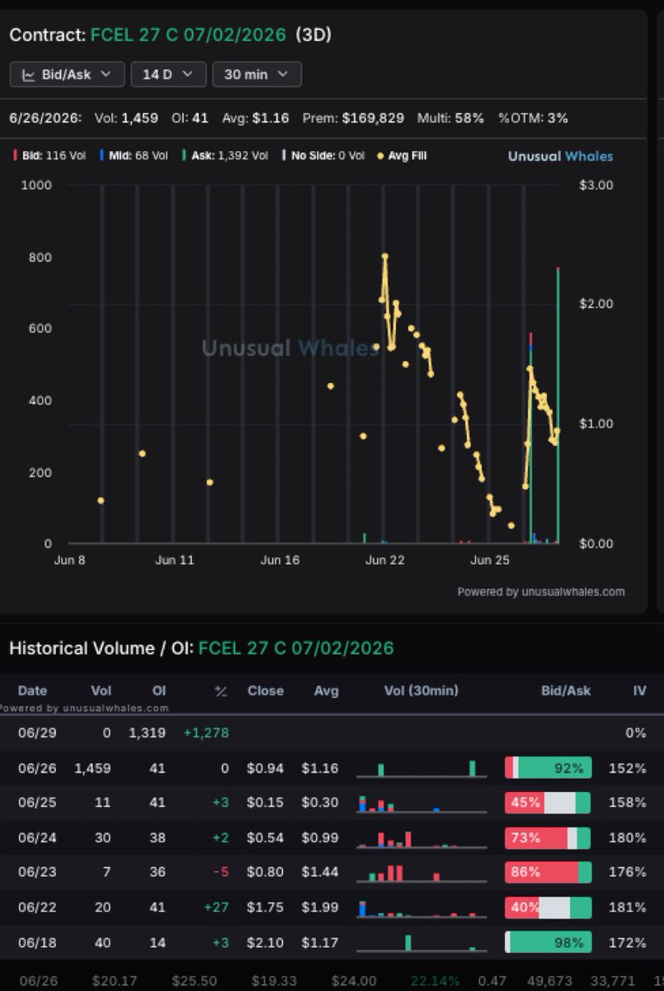Viewport: 664px width, 991px height.
Task: Sort table by Date column
Action: 32,690
